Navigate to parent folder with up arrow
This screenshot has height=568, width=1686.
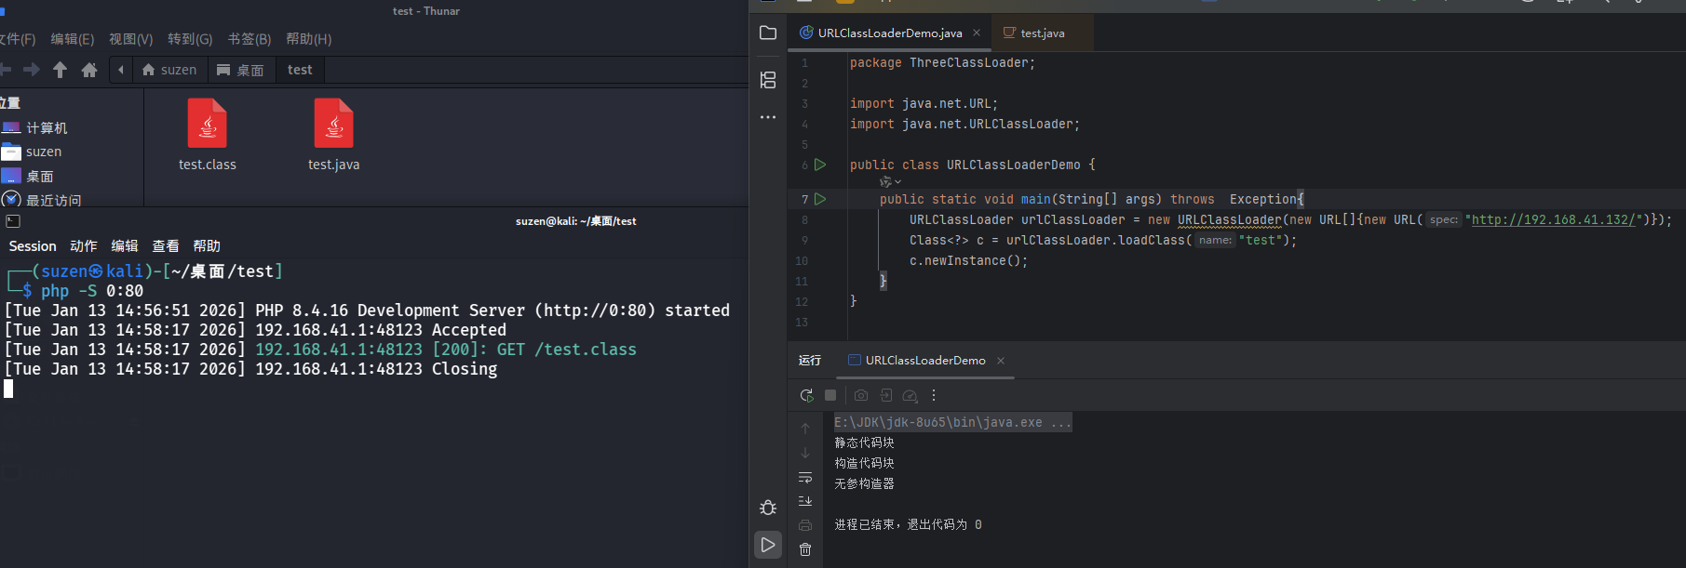coord(60,70)
